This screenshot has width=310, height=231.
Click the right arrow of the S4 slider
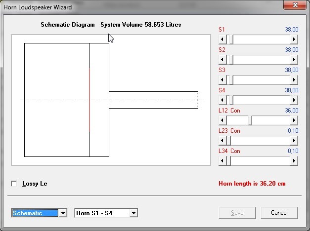point(294,100)
